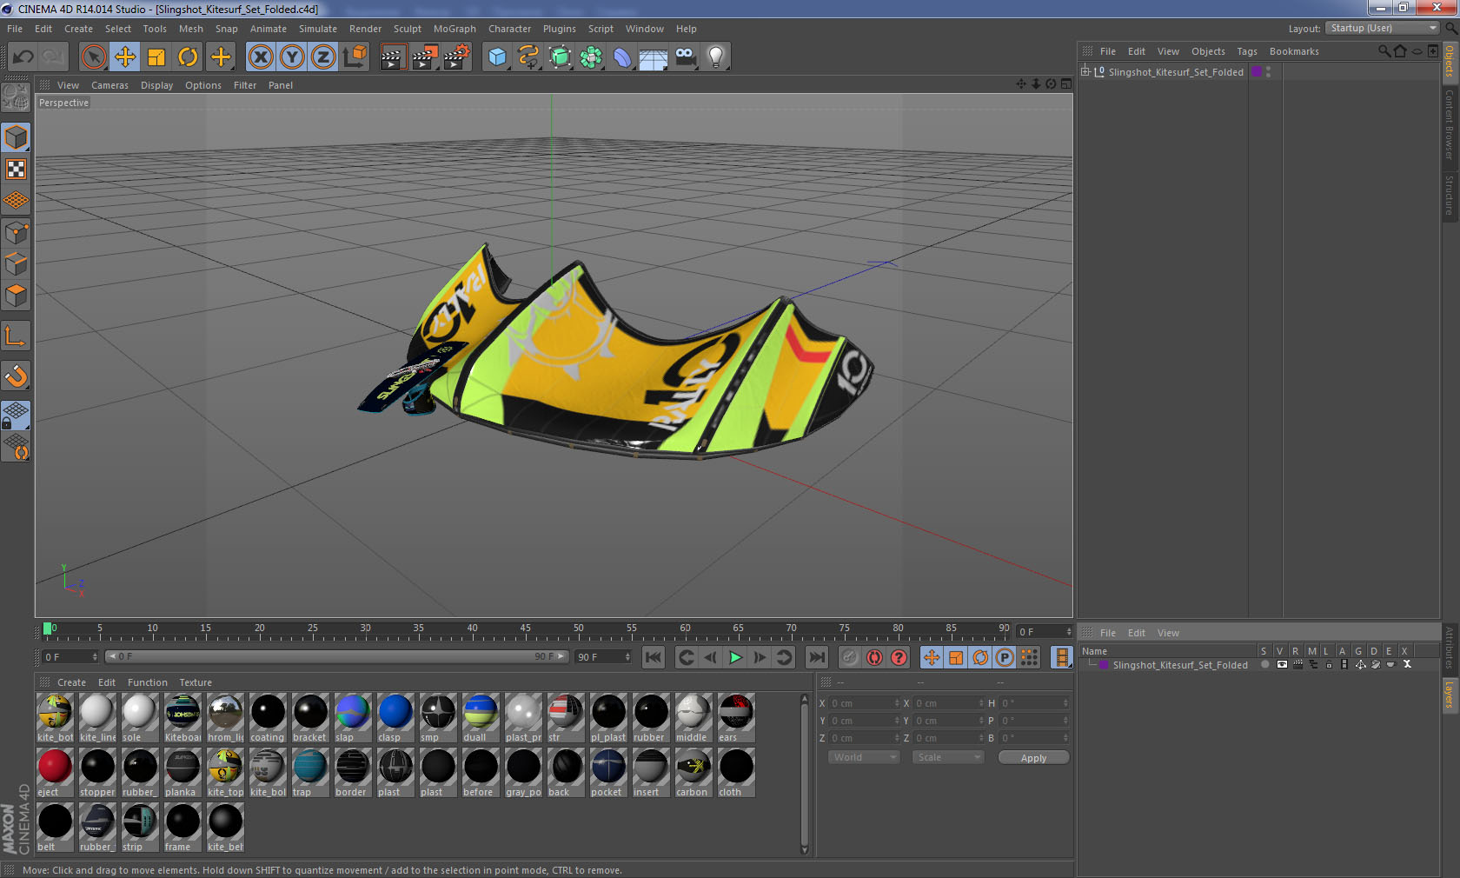The width and height of the screenshot is (1460, 878).
Task: Select the red eject material
Action: click(x=55, y=773)
